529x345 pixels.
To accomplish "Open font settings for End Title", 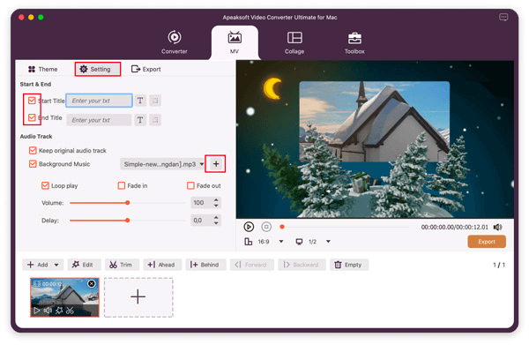I will (x=140, y=120).
